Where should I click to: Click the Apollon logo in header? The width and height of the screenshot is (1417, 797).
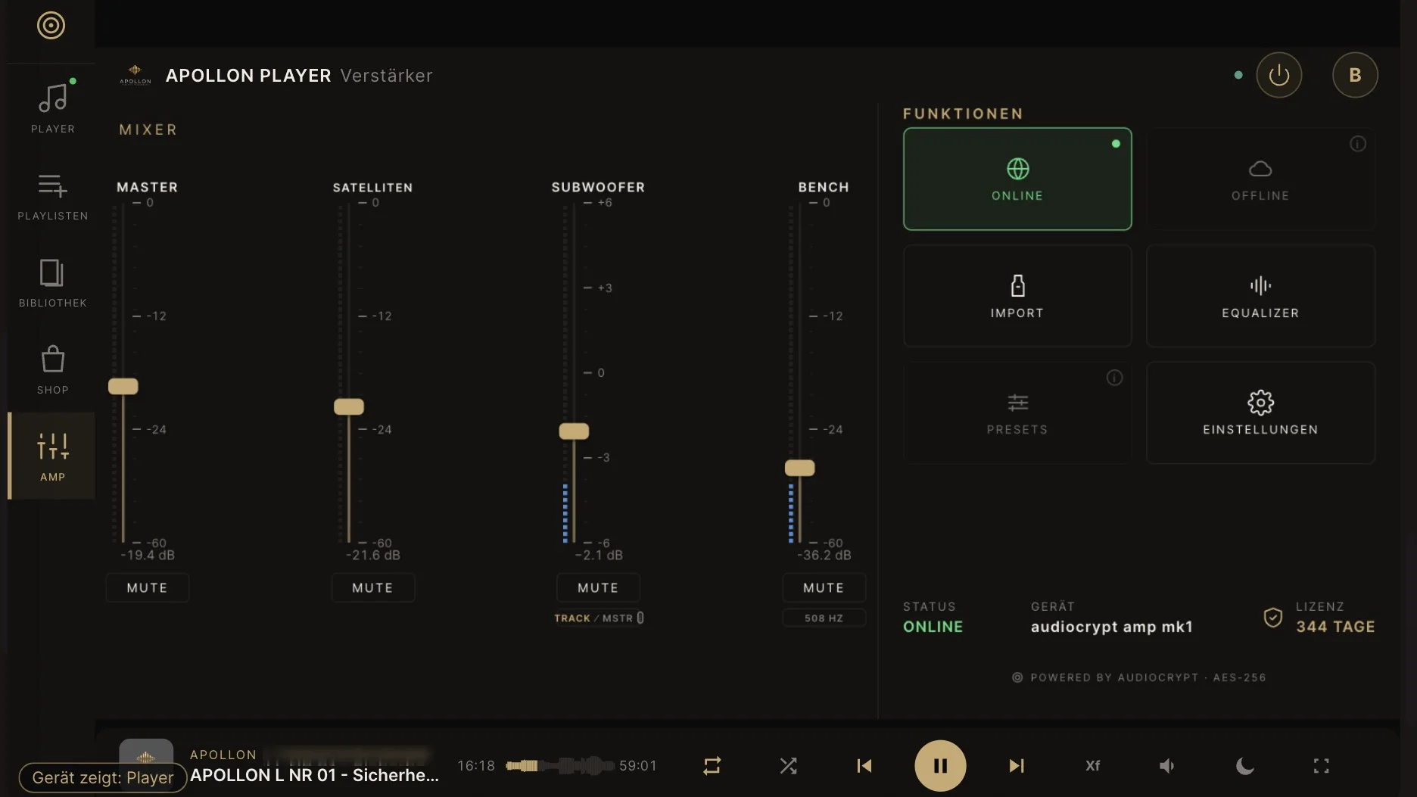pyautogui.click(x=135, y=75)
